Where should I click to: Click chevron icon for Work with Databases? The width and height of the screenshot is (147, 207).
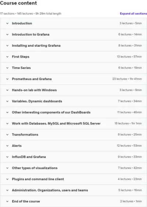[7, 124]
